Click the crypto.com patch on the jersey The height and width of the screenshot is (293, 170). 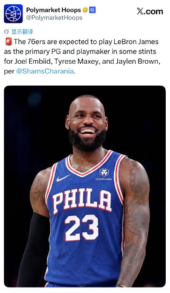point(104,174)
